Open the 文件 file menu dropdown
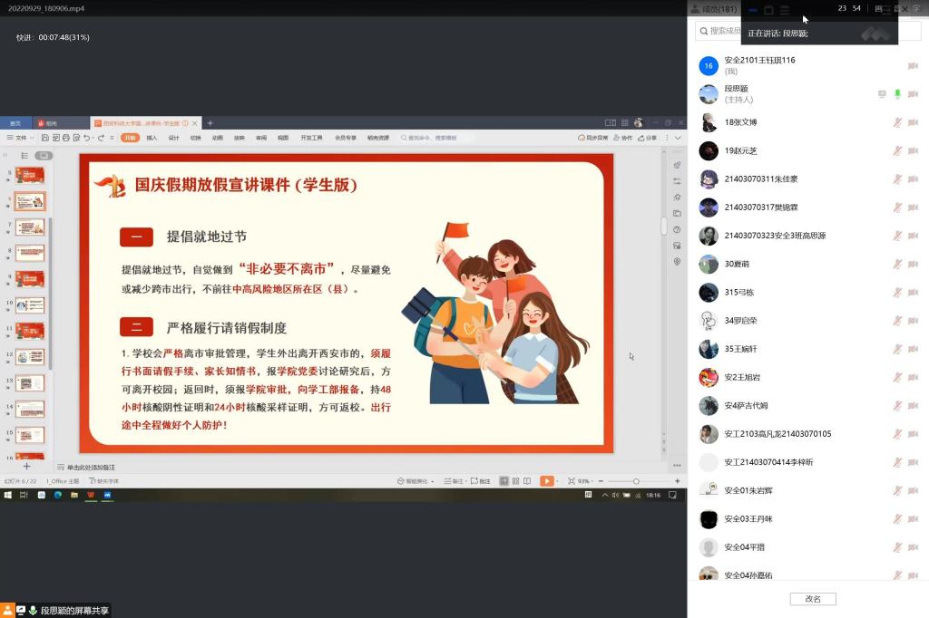Screen dimensions: 929x618 pos(20,138)
